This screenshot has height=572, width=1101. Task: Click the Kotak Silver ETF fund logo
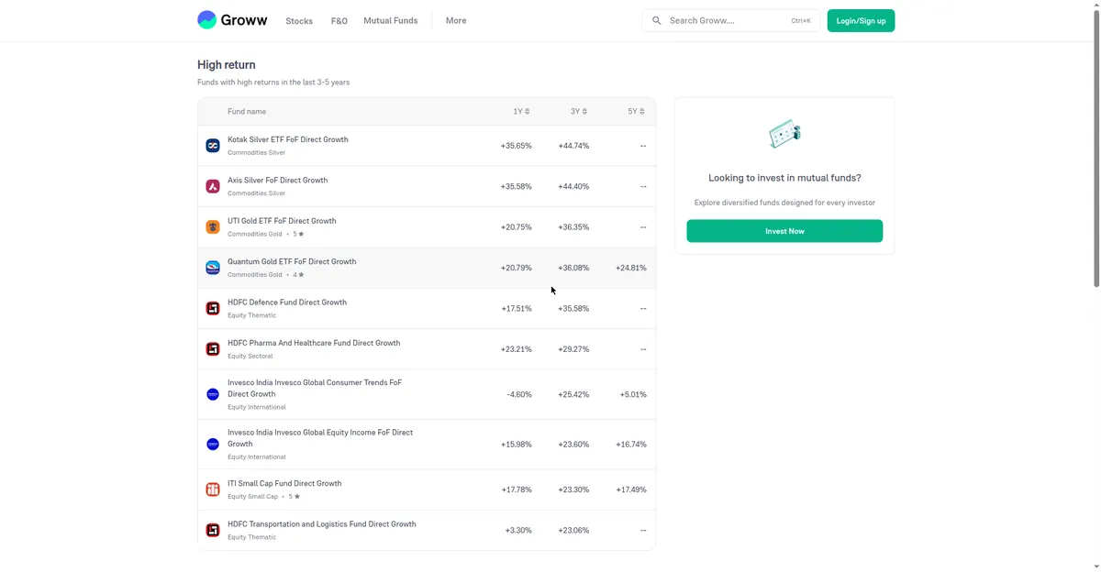[x=213, y=146]
